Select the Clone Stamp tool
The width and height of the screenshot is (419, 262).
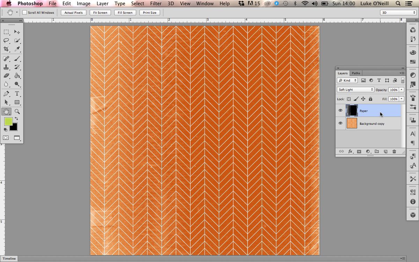(x=6, y=67)
